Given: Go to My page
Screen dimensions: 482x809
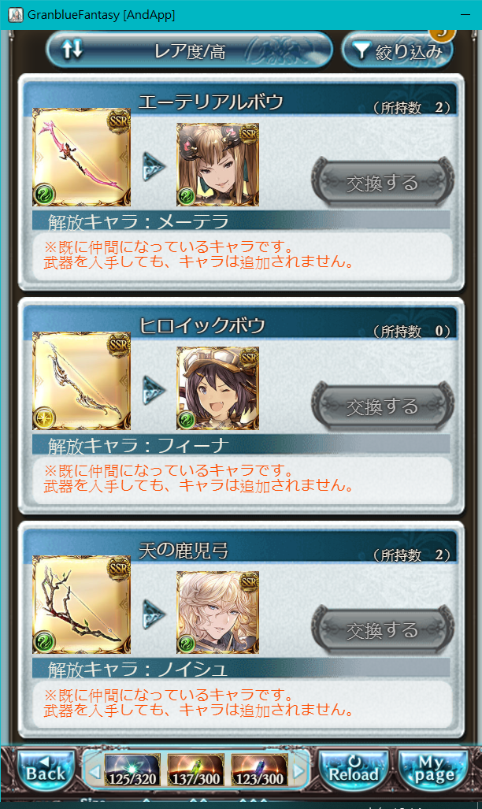Looking at the screenshot, I should coord(433,771).
